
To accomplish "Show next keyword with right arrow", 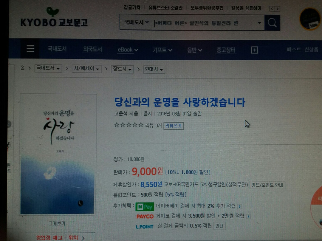I will click(278, 9).
